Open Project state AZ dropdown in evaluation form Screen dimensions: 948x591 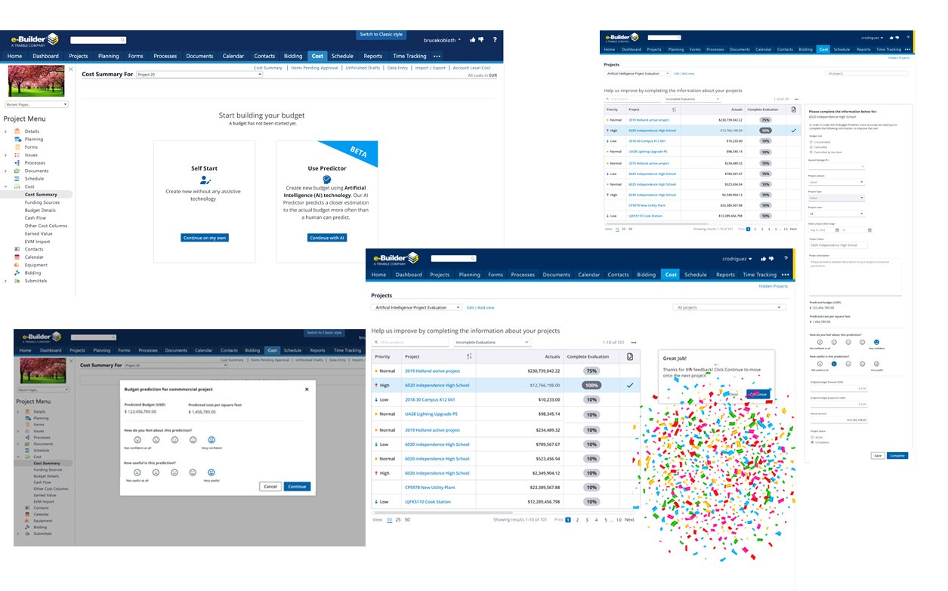836,214
